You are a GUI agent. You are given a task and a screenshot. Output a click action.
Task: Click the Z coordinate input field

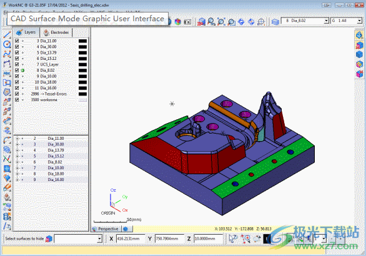(x=208, y=239)
